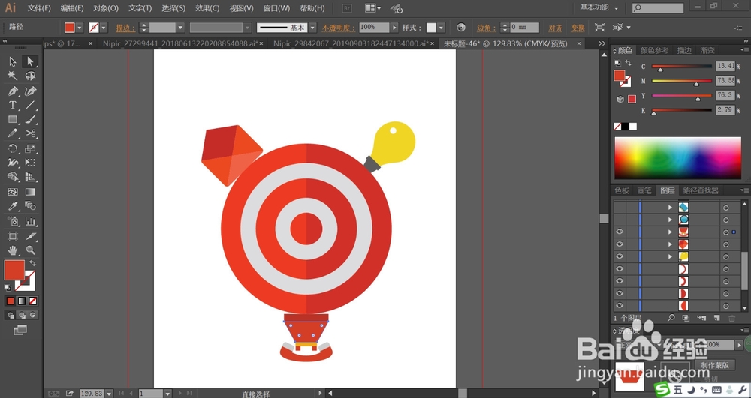This screenshot has width=751, height=398.
Task: Select the Type tool
Action: click(x=13, y=105)
